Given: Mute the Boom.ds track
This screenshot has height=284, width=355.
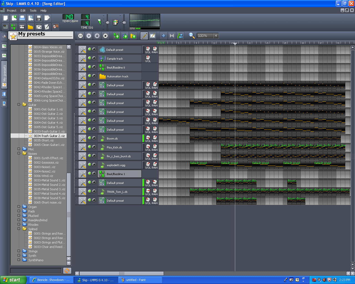Looking at the screenshot, I should coord(89,138).
